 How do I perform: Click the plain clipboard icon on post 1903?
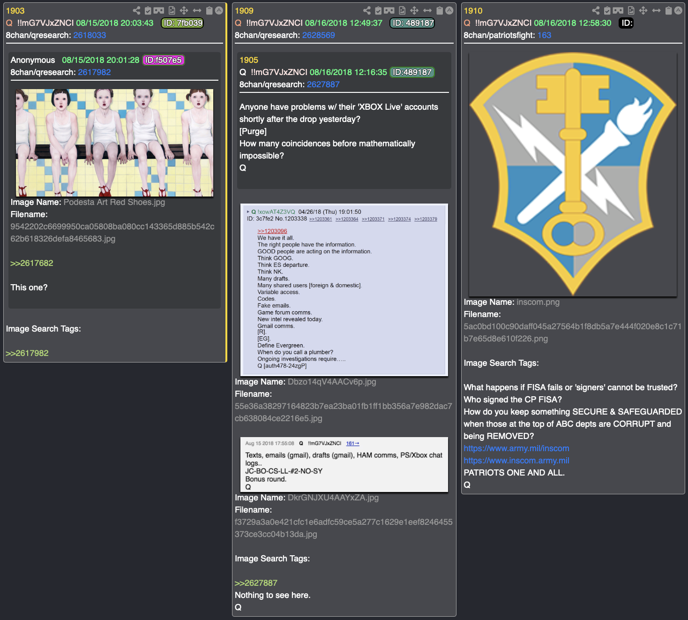coord(209,10)
